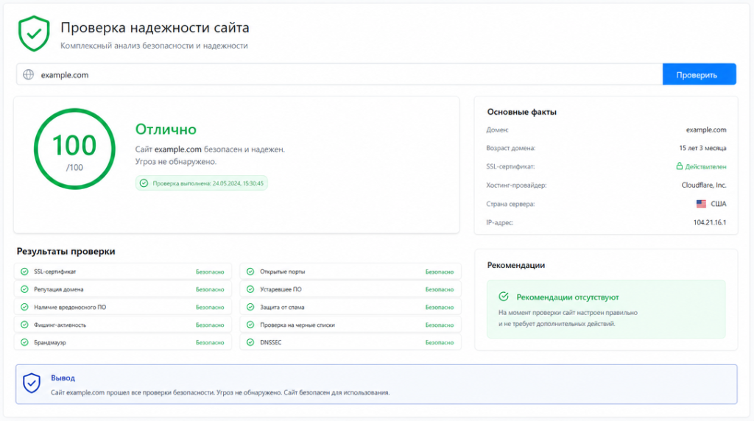Click Безопасно status in SSL-сертификат row
Image resolution: width=754 pixels, height=421 pixels.
(210, 272)
